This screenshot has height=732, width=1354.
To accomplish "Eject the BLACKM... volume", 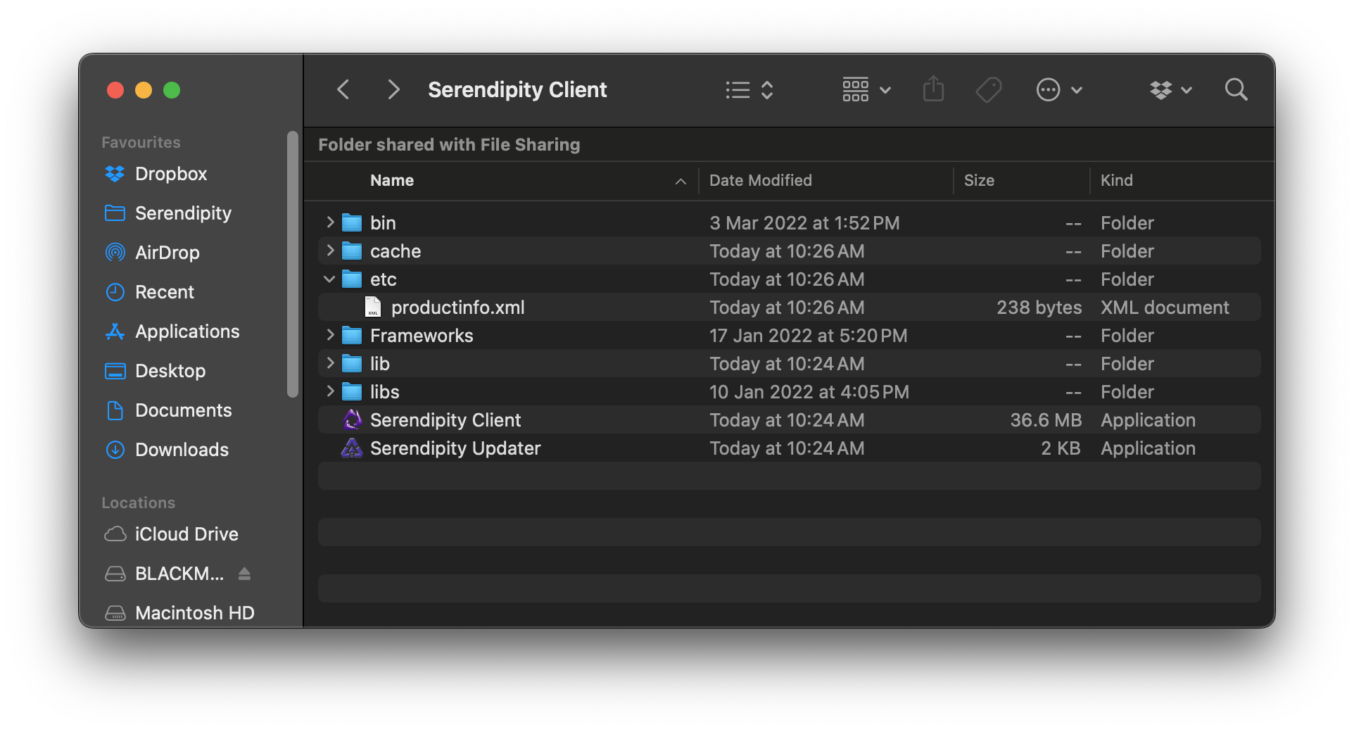I will 244,574.
